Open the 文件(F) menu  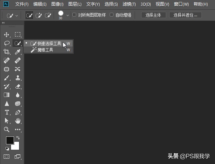point(22,4)
